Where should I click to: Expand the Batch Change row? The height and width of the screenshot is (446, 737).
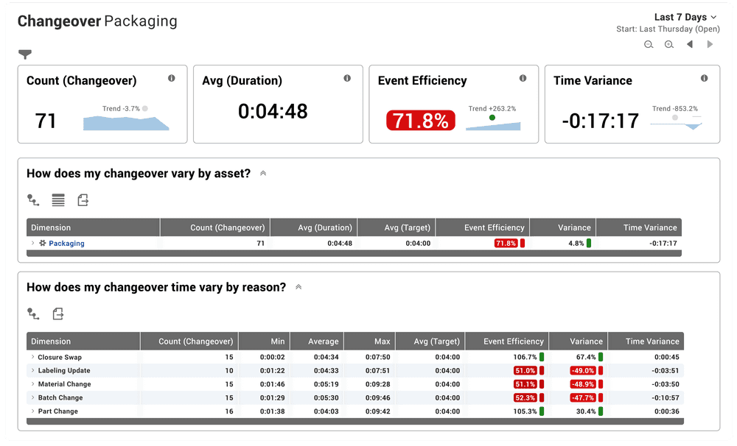(x=32, y=397)
